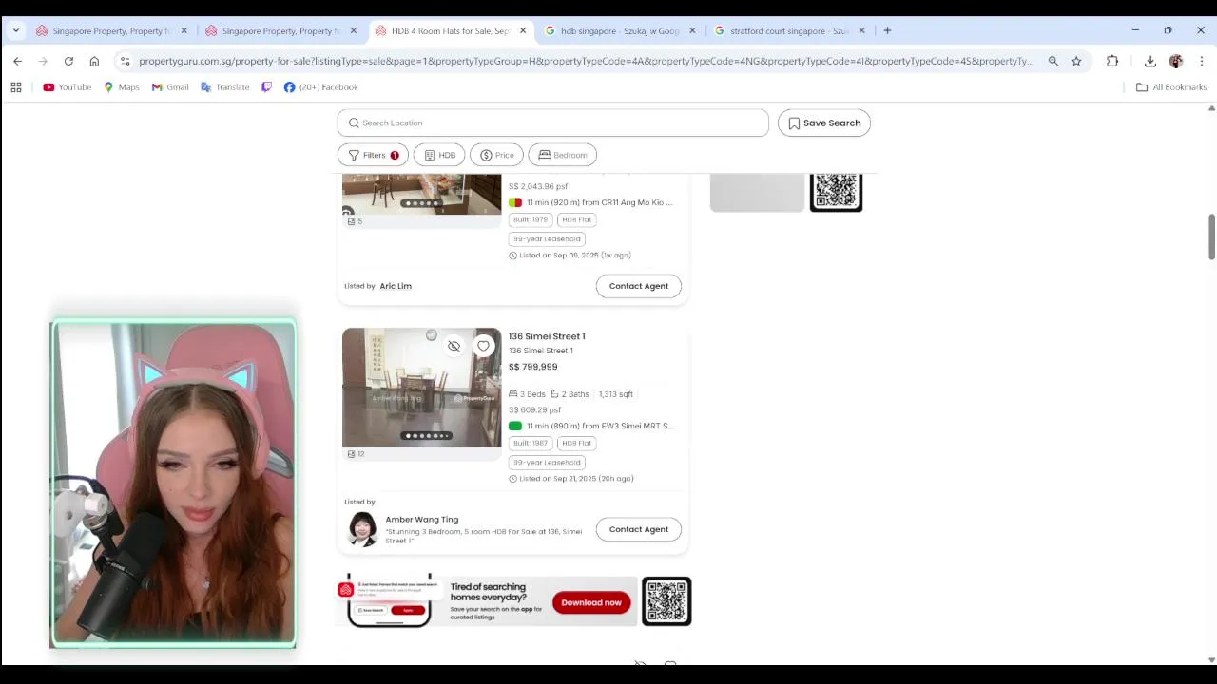The height and width of the screenshot is (684, 1217).
Task: Open the 136 Simei Street 1 listing photo
Action: 421,388
